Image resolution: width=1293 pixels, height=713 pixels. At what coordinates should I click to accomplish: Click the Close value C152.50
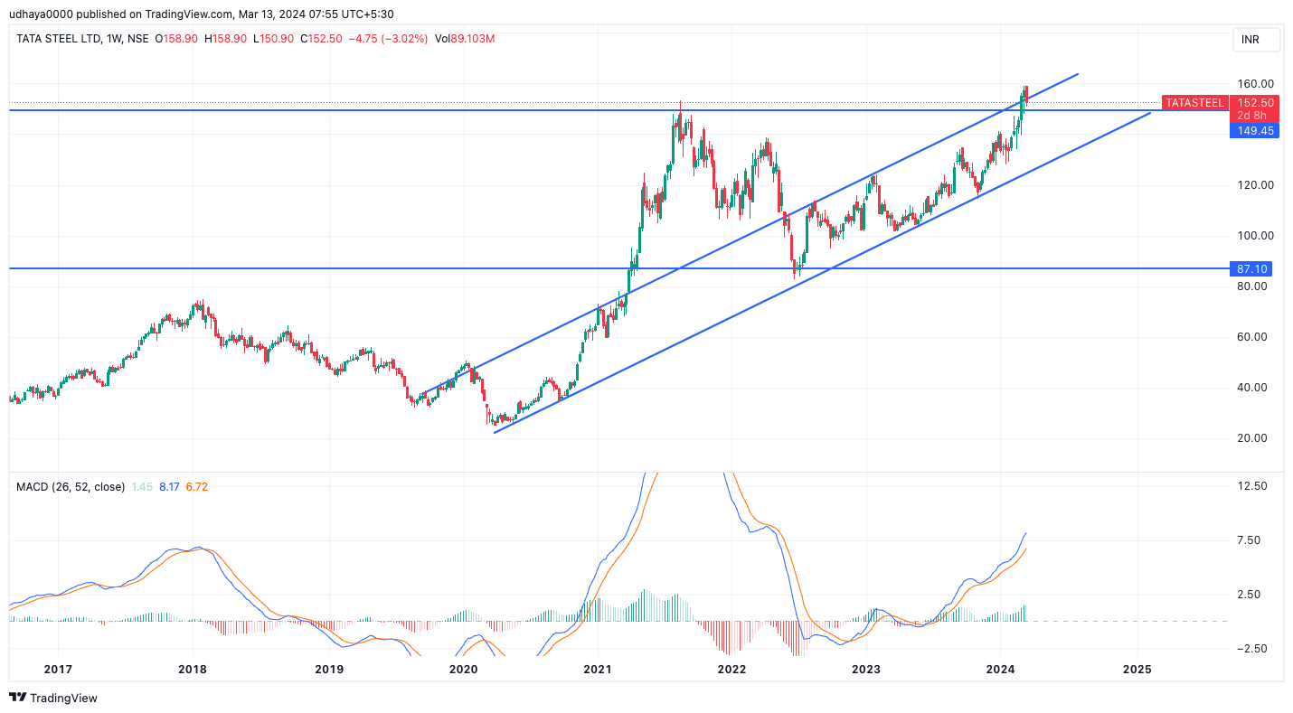click(x=322, y=39)
